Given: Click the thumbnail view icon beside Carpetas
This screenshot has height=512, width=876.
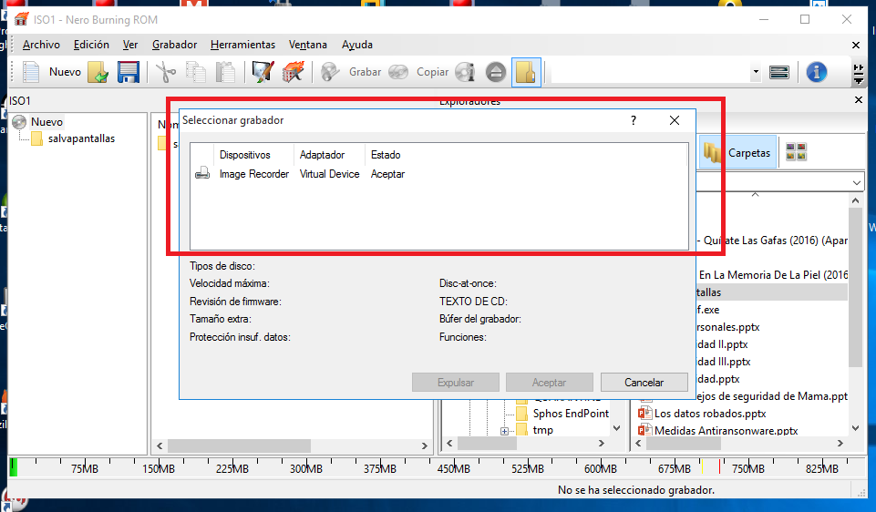Looking at the screenshot, I should click(796, 152).
